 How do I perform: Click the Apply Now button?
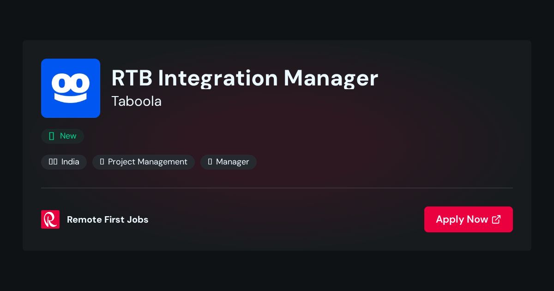click(469, 219)
